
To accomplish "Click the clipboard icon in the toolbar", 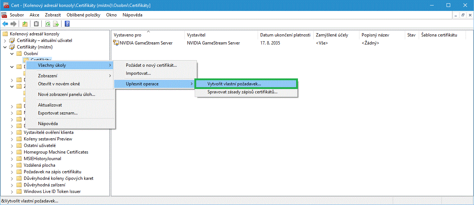I will click(36, 24).
